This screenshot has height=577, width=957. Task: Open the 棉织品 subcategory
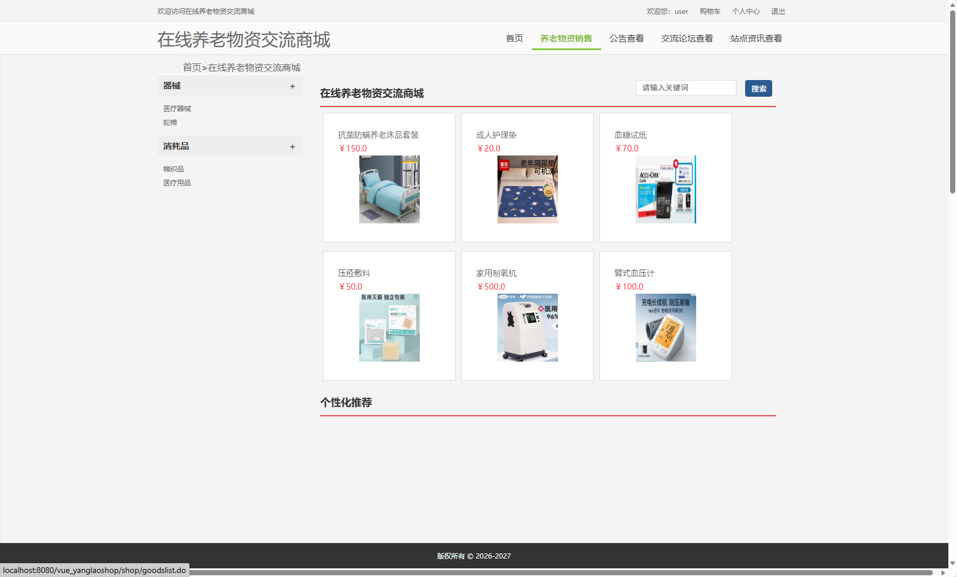tap(173, 168)
